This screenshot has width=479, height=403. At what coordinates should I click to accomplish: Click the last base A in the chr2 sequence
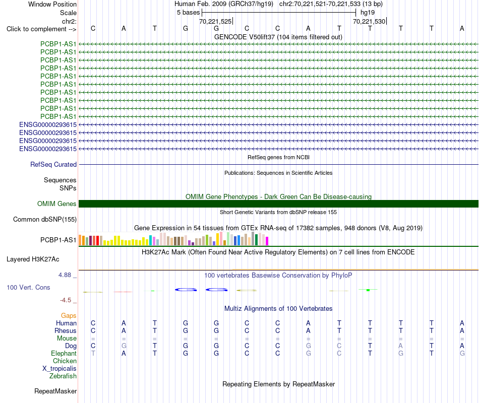[462, 28]
